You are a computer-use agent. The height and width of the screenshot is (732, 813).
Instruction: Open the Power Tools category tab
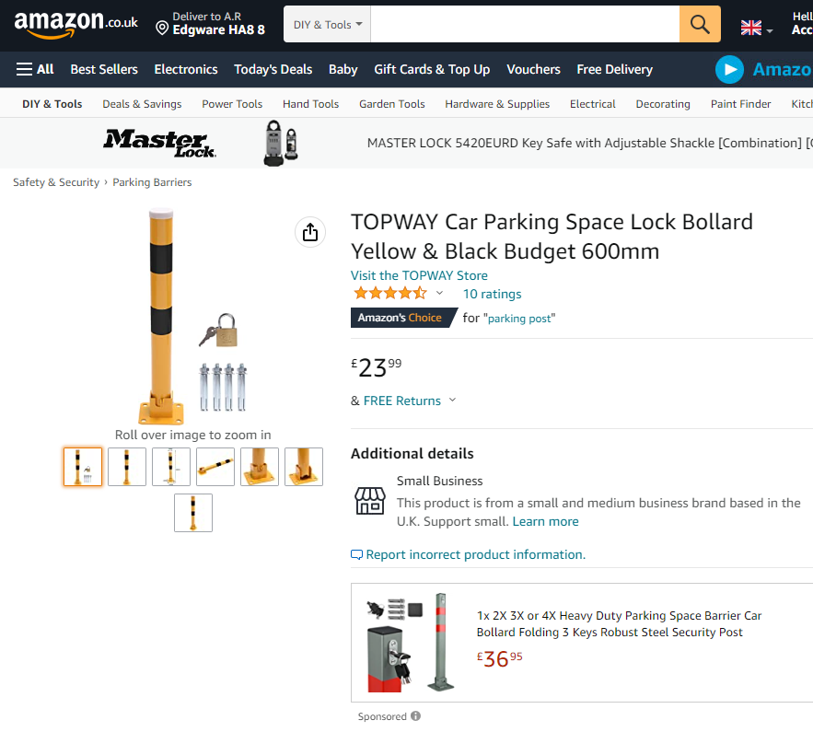click(x=232, y=104)
